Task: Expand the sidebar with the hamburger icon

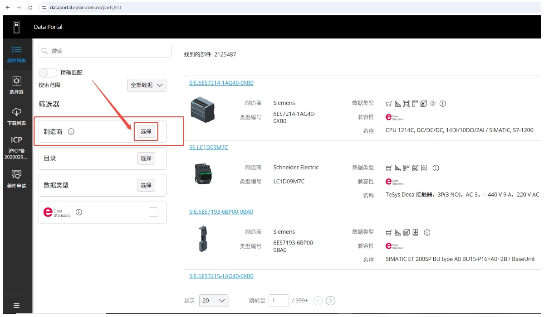Action: [x=16, y=306]
